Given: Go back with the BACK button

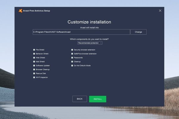Looking at the screenshot, I should pos(80,99).
